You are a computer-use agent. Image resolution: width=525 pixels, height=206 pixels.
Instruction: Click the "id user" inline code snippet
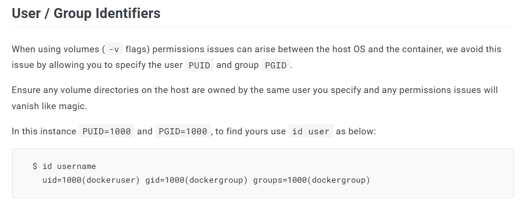coord(311,131)
